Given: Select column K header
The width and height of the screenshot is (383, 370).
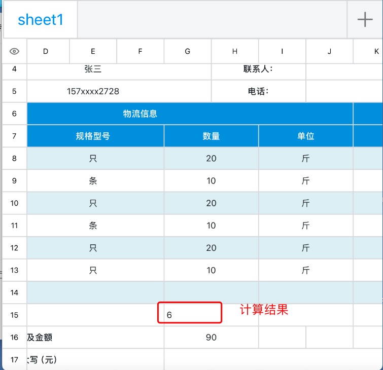Looking at the screenshot, I should click(368, 51).
